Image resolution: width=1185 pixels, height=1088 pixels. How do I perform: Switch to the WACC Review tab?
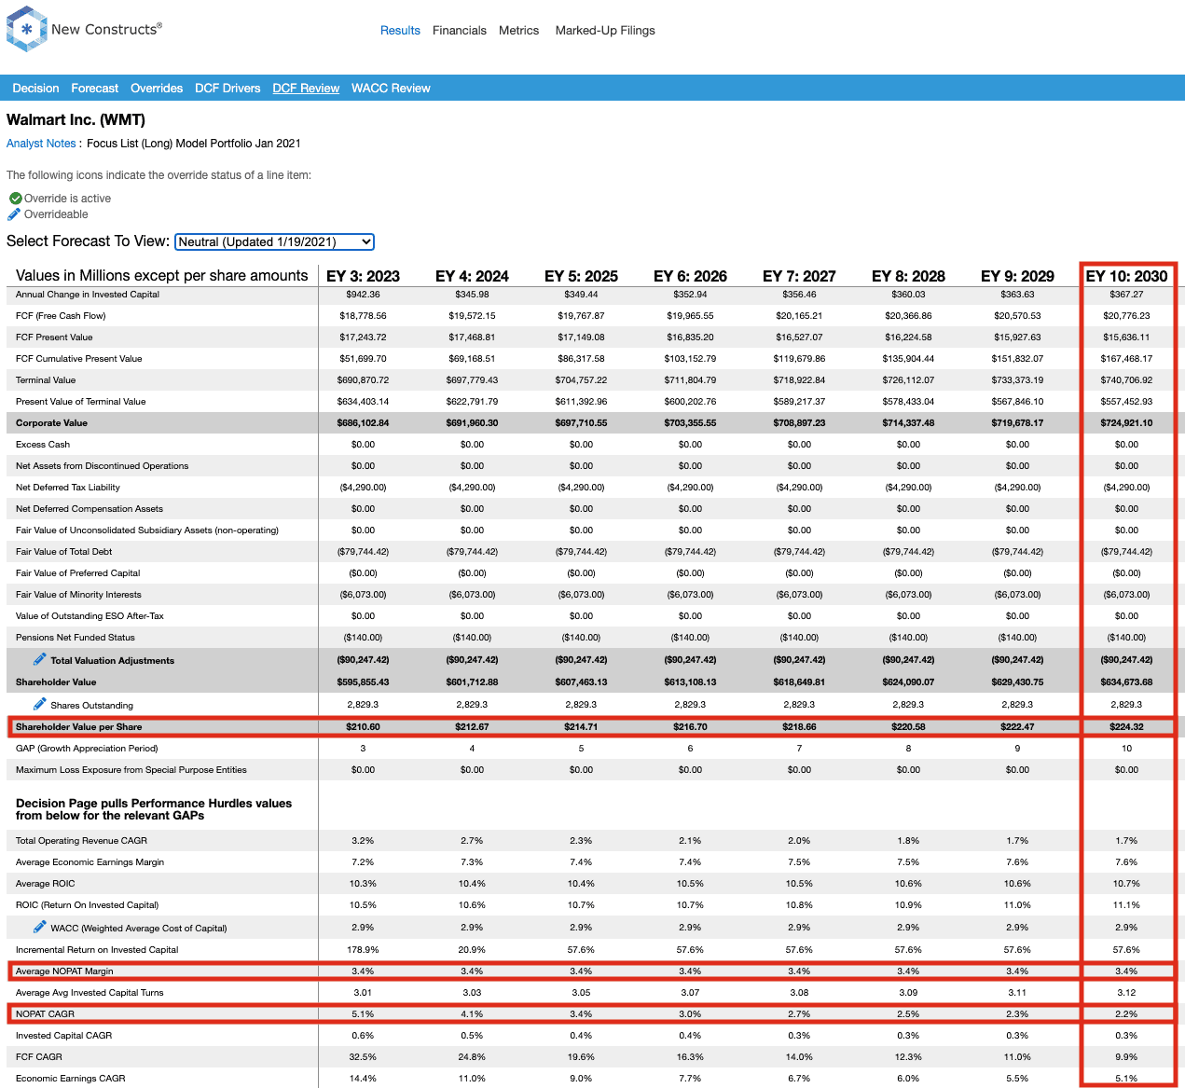click(x=391, y=89)
